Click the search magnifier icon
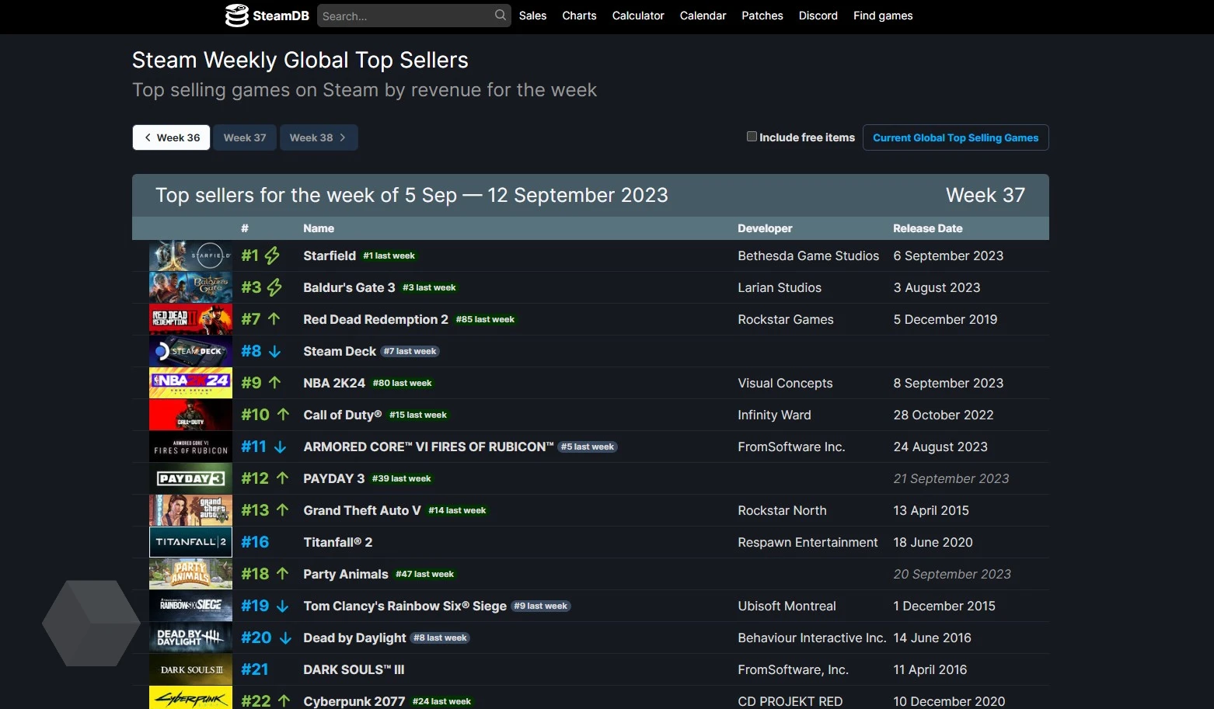The height and width of the screenshot is (709, 1214). click(501, 15)
